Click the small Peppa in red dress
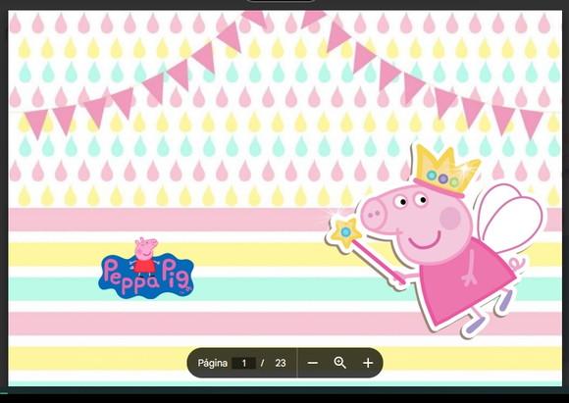This screenshot has width=569, height=403. coord(145,257)
